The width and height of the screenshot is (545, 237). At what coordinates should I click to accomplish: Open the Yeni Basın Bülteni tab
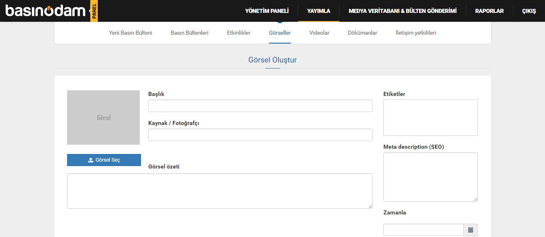(130, 33)
